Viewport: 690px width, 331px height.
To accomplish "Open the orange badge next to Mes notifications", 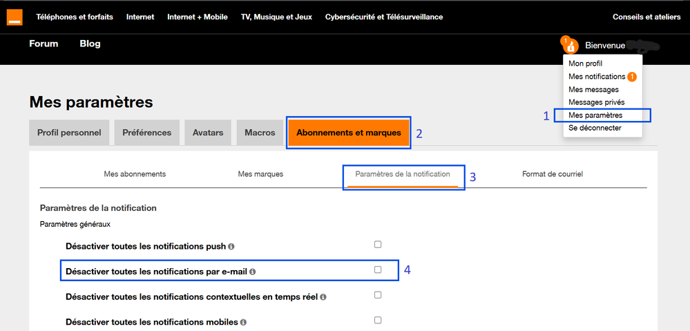I will coord(632,77).
